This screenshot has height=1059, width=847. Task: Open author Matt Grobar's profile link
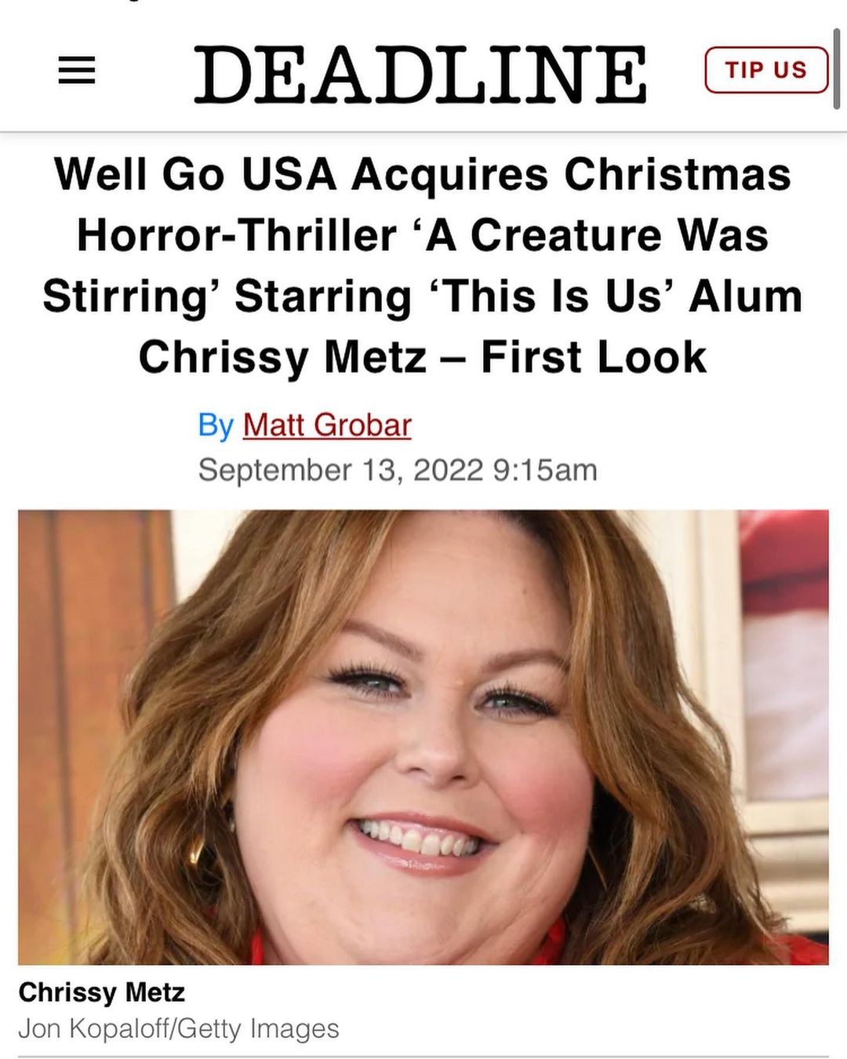[x=327, y=425]
